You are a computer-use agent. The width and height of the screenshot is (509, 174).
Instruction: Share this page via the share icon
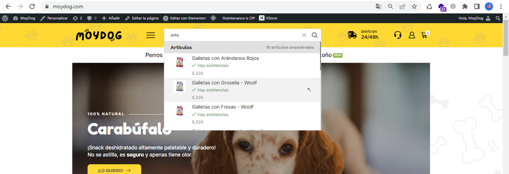click(402, 6)
